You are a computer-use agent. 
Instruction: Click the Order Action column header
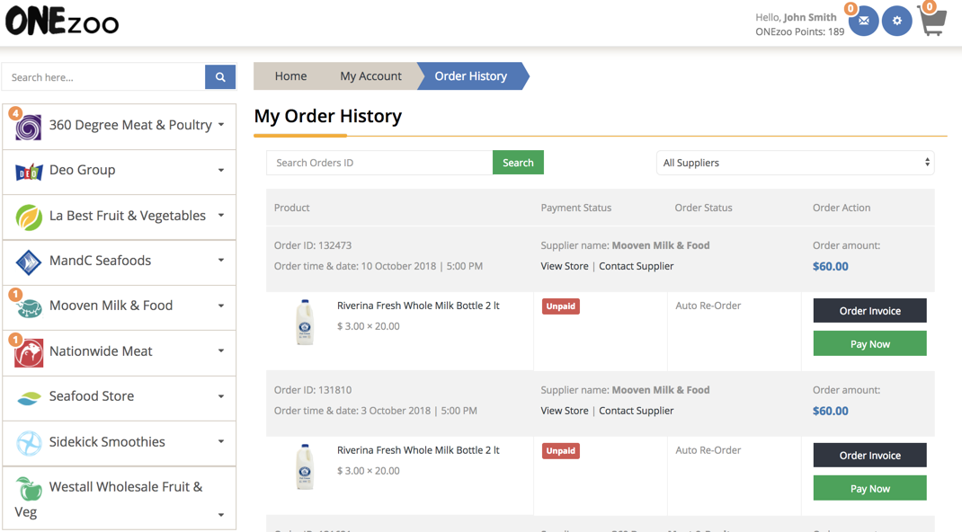pos(842,208)
